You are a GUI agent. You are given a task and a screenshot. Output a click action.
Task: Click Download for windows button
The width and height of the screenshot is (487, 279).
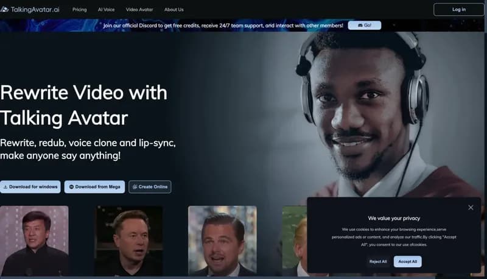click(30, 187)
